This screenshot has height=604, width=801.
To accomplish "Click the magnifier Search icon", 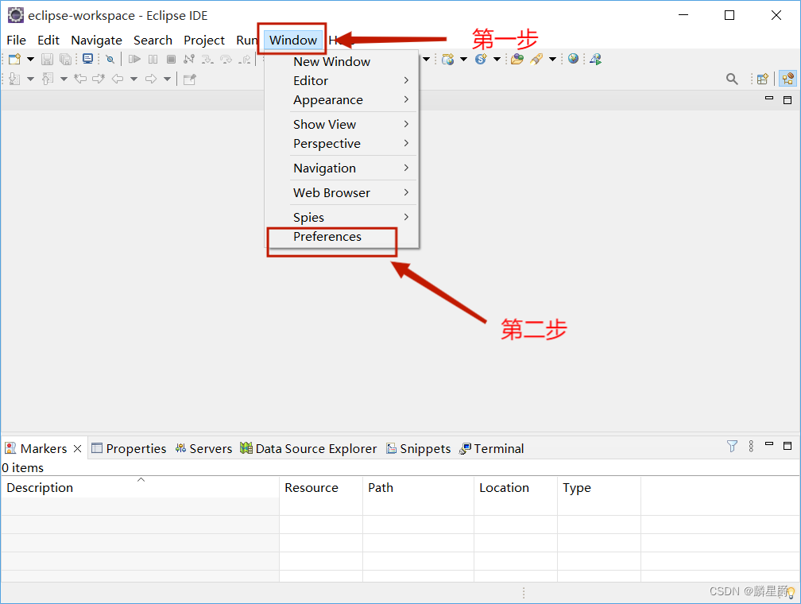I will tap(732, 79).
